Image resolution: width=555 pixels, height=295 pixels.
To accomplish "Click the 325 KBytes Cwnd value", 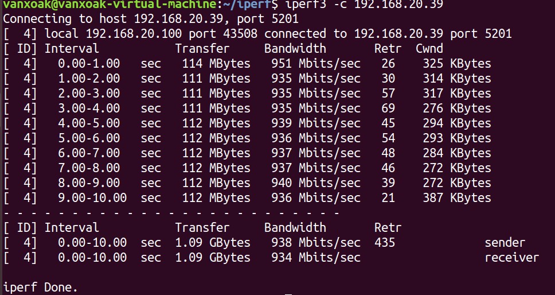I will click(454, 64).
